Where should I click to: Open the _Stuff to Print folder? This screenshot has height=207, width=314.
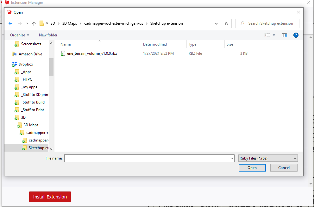[x=33, y=110]
